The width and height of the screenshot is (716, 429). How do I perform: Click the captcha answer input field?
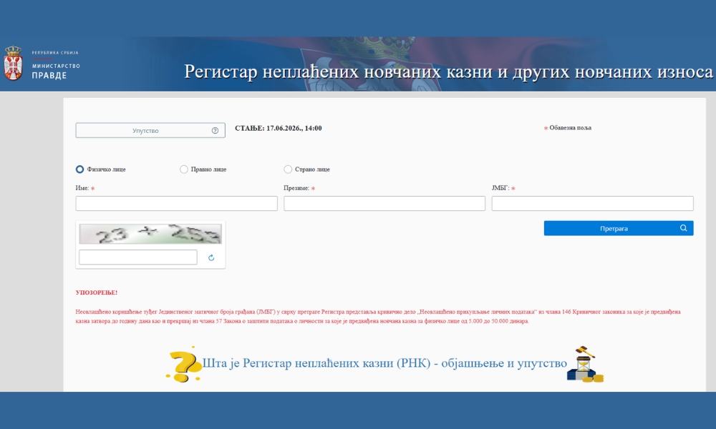point(138,257)
